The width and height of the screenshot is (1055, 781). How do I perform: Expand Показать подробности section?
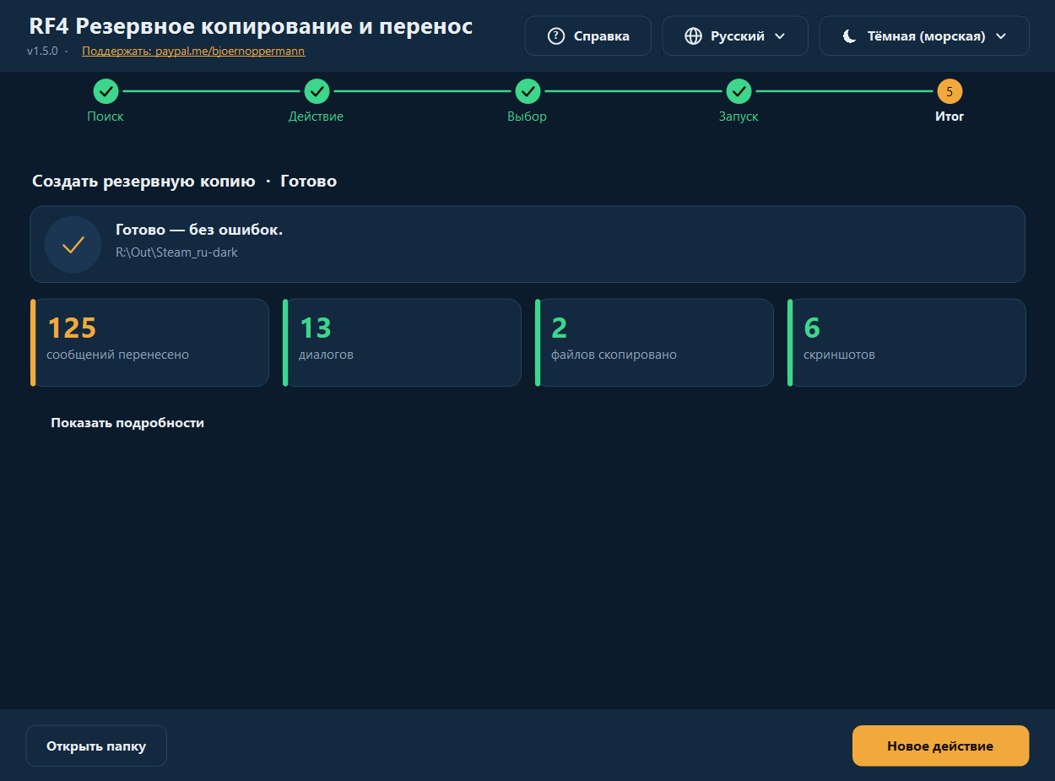click(x=127, y=423)
